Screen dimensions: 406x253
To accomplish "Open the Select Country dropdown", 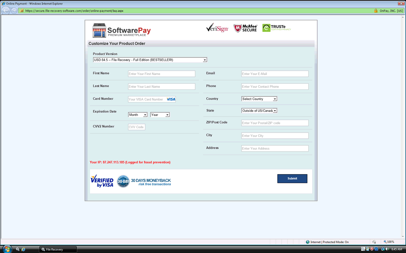I will (x=259, y=99).
